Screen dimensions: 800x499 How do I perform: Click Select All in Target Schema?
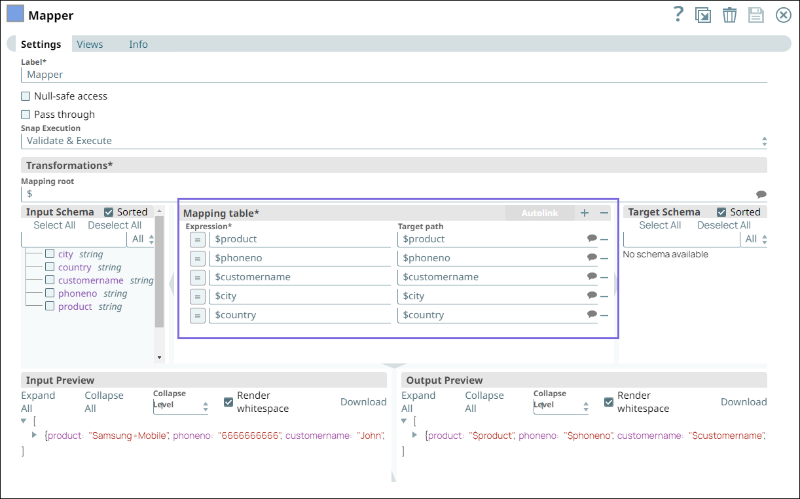(x=660, y=225)
